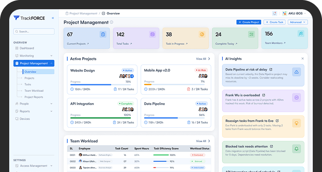Screen dimensions: 322x172
Task: Click the Dashboard grid icon in sidebar
Action: (x=17, y=48)
